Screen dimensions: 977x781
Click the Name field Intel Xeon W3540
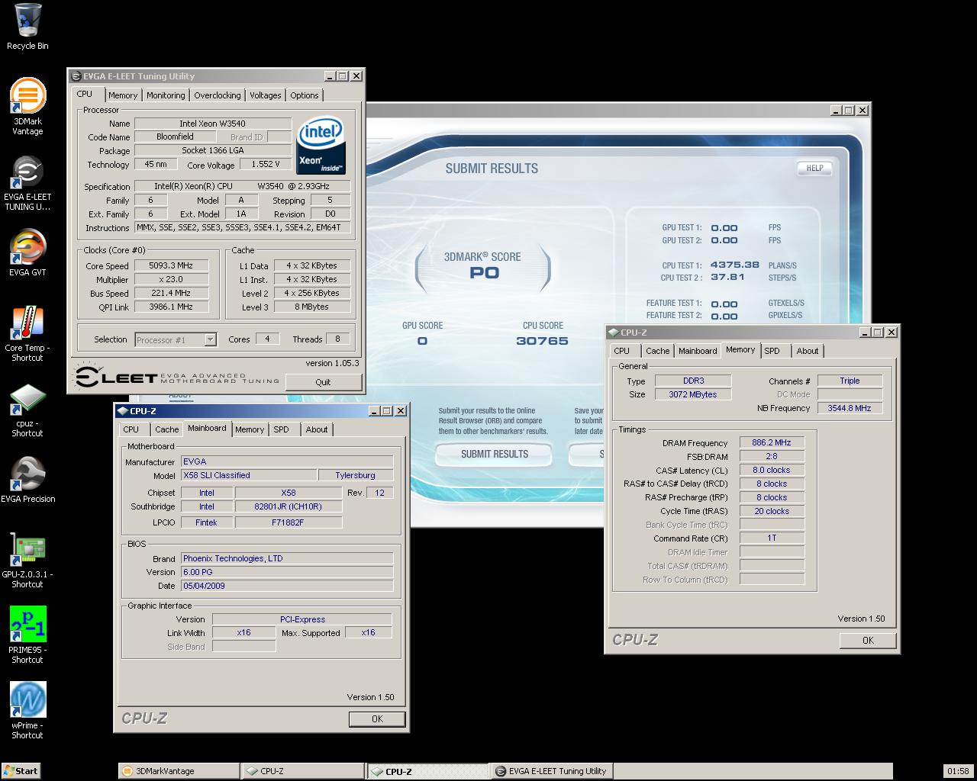212,124
